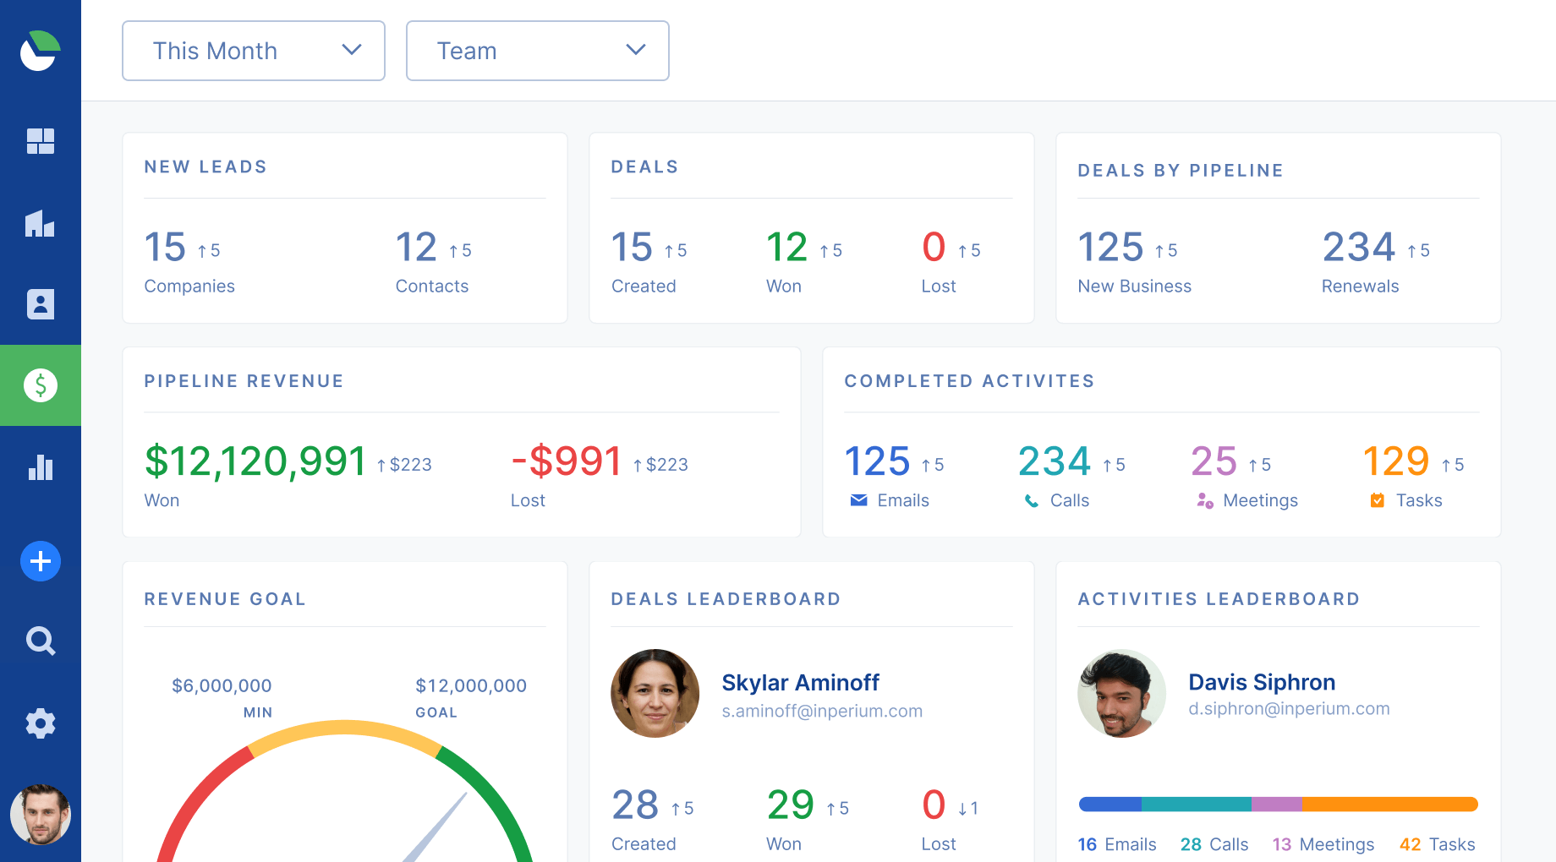The width and height of the screenshot is (1556, 862).
Task: Click the s.aminoff@inperium.com email
Action: 822,712
